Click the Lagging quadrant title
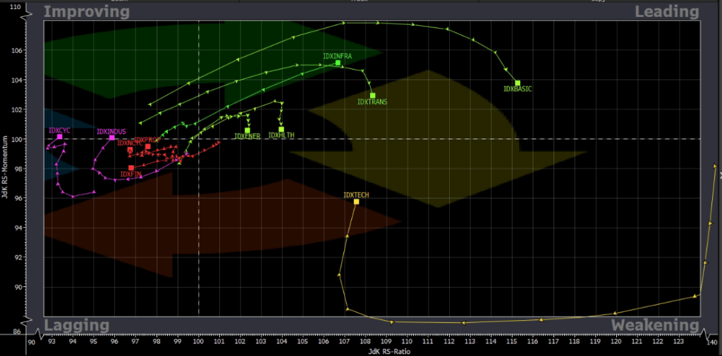The width and height of the screenshot is (722, 356). [x=76, y=326]
